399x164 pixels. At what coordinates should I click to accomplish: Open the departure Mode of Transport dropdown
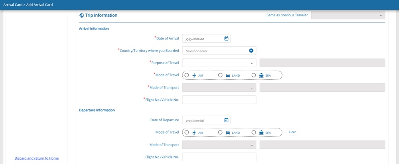tap(219, 144)
